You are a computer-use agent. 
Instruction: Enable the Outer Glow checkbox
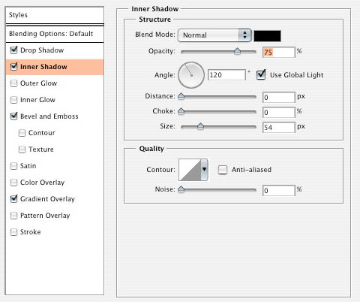14,83
